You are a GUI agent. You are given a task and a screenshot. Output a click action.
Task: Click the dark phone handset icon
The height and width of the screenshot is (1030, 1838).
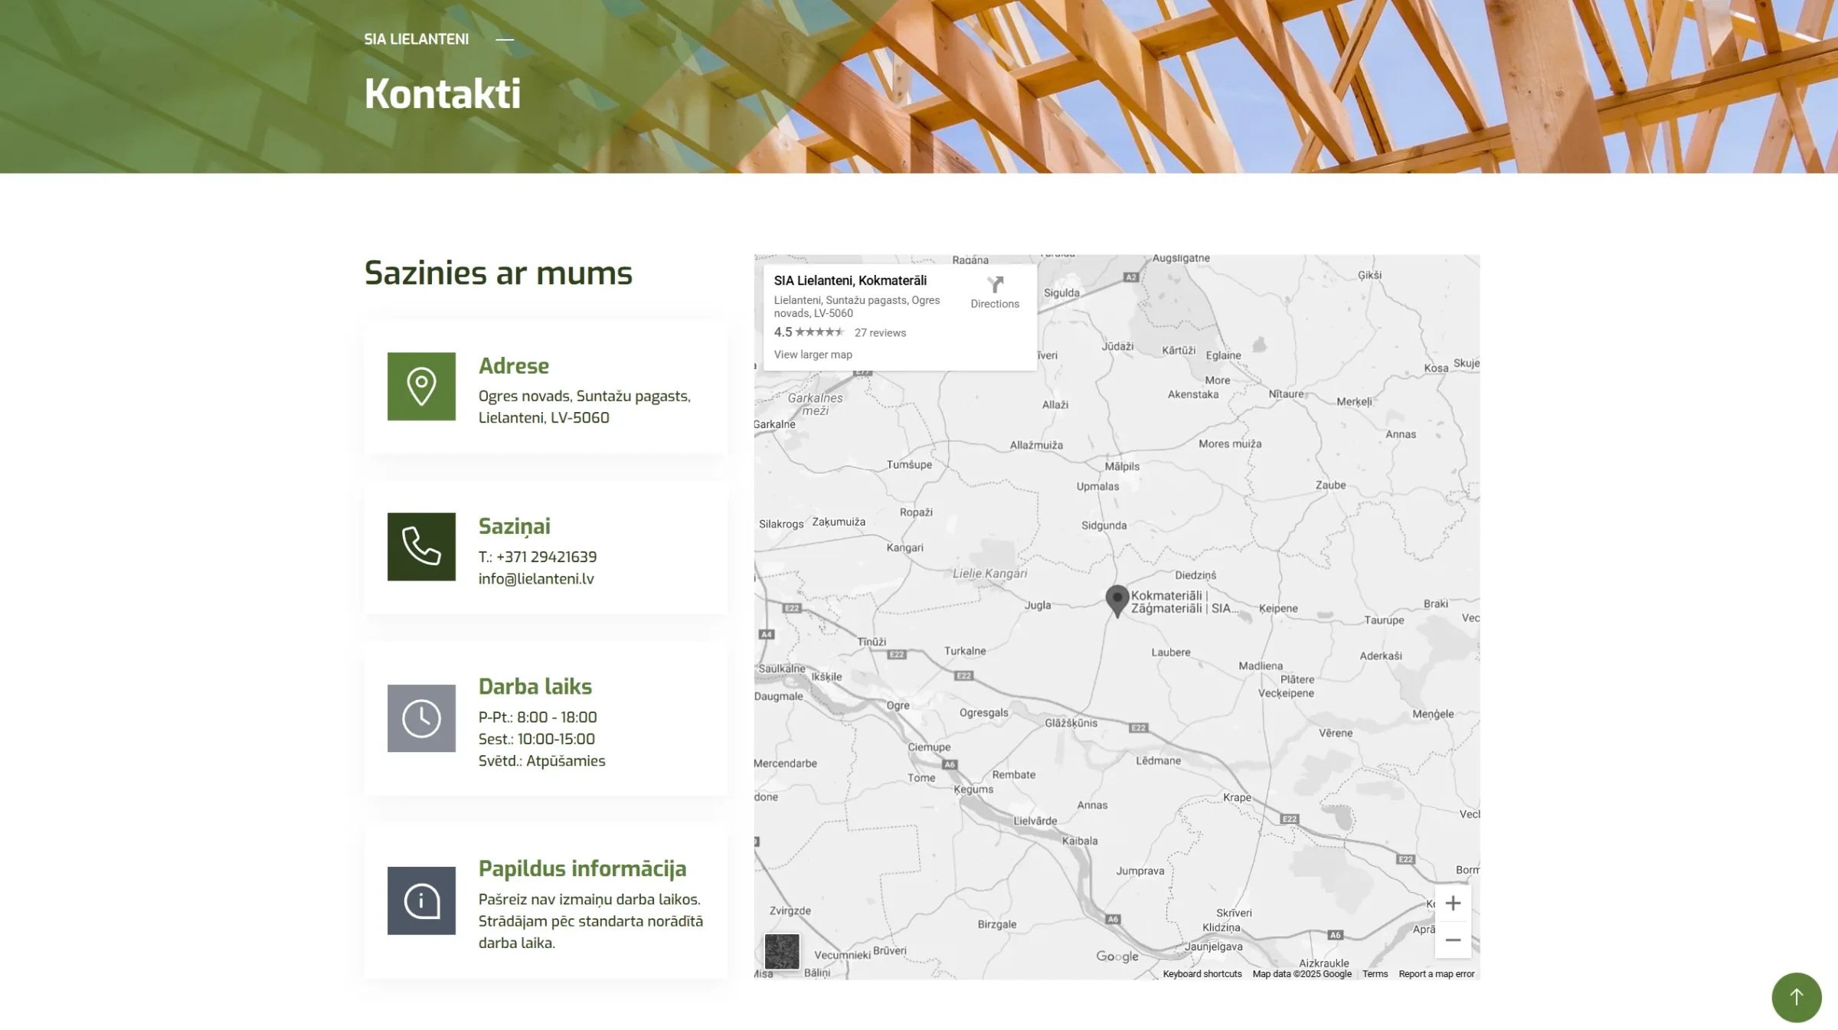click(421, 547)
